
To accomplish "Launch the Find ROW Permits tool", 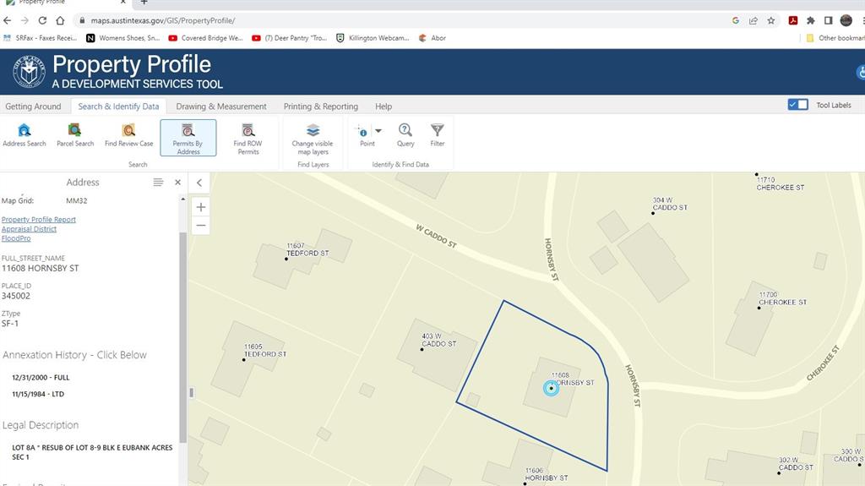I will 248,138.
